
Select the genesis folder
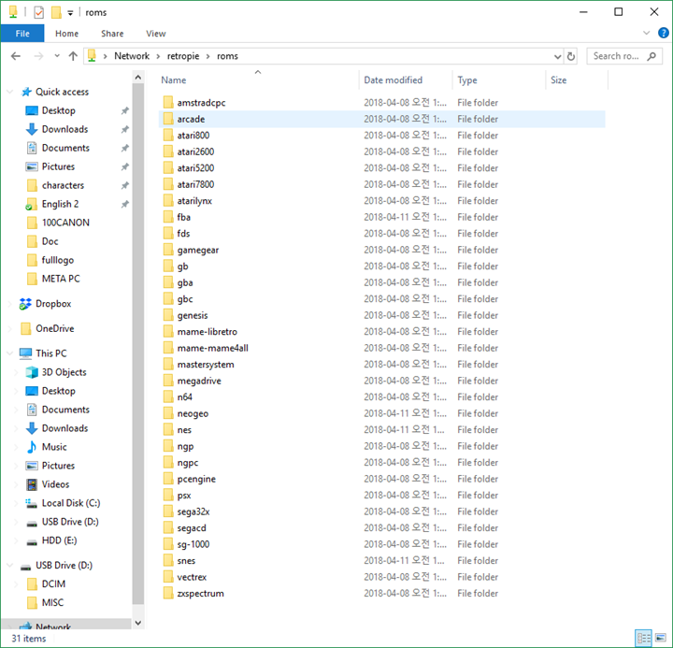tap(193, 316)
